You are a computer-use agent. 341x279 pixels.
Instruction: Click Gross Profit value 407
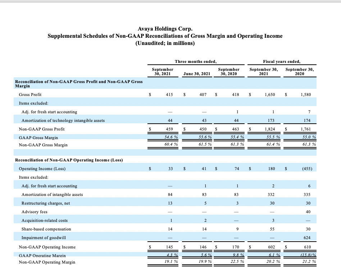coord(203,95)
